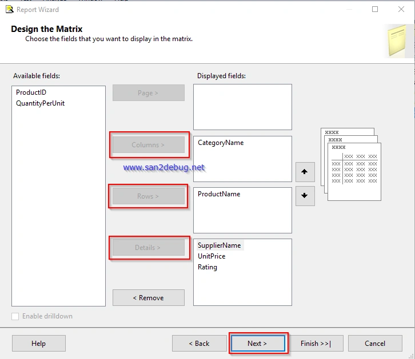This screenshot has height=359, width=415.
Task: Close the Report Wizard window
Action: point(401,9)
